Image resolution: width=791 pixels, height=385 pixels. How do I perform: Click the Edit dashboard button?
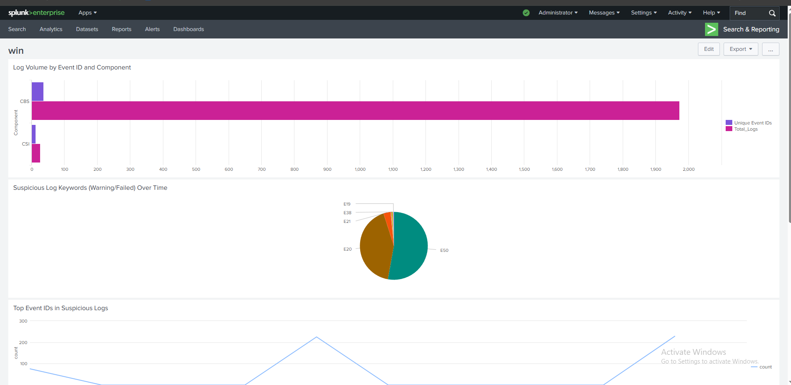tap(709, 49)
